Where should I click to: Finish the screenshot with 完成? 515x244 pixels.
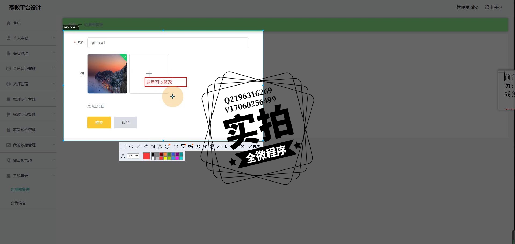coord(254,146)
